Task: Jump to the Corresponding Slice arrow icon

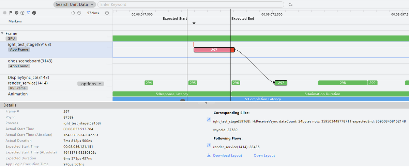Action: 209,120
